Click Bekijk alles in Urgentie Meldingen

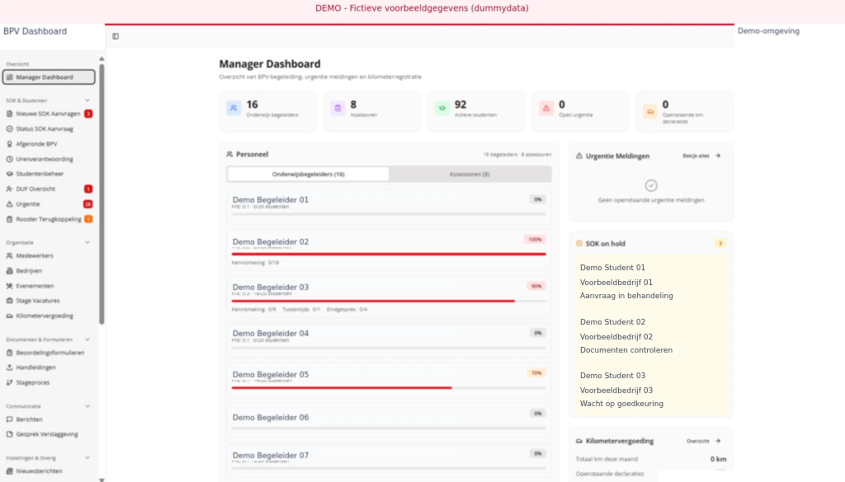[x=702, y=156]
